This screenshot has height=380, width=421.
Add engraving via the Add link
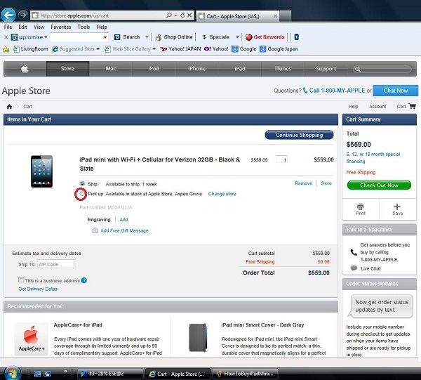pos(123,220)
